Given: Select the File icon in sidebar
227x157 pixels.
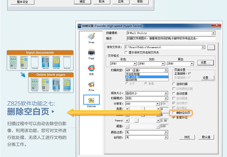Looking at the screenshot, I should 91,84.
